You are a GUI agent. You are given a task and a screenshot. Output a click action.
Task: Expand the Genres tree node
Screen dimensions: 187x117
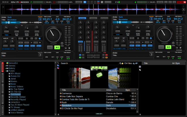tap(5, 66)
